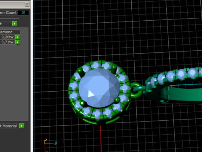Close the gem panel with the red X
The image size is (202, 152).
[27, 4]
